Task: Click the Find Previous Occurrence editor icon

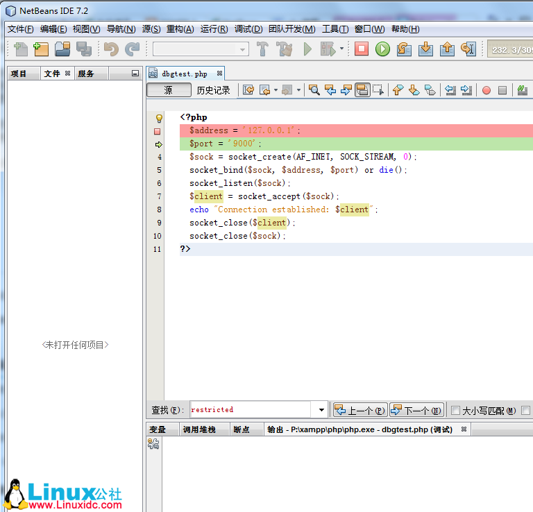Action: [330, 90]
